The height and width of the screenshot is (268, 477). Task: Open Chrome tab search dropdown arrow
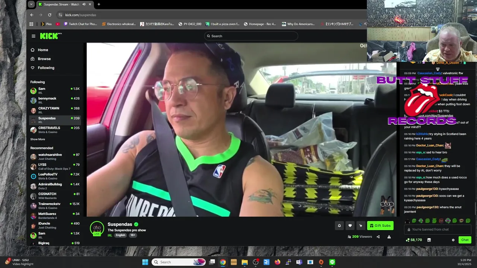coord(31,4)
